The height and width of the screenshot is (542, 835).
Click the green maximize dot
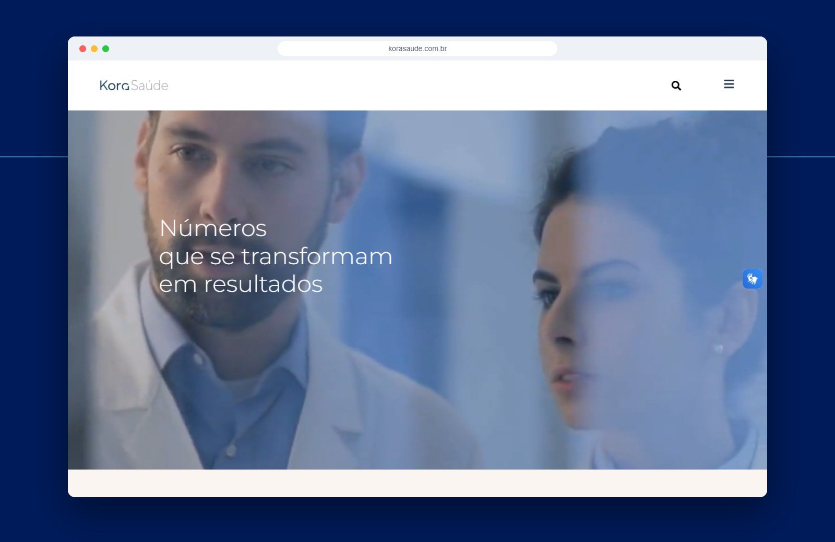tap(105, 48)
